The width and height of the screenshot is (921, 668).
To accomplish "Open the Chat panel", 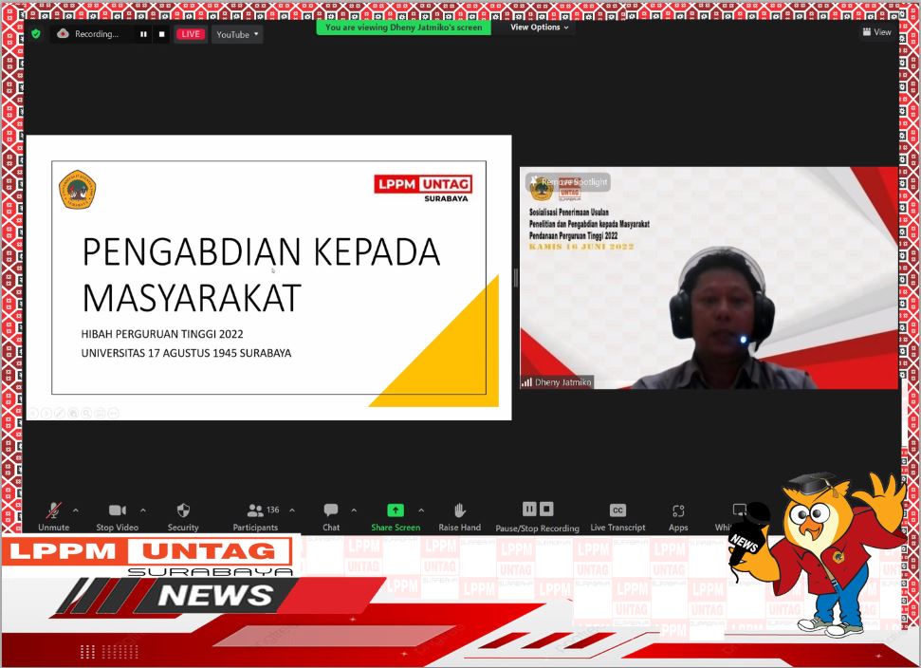I will pyautogui.click(x=331, y=516).
